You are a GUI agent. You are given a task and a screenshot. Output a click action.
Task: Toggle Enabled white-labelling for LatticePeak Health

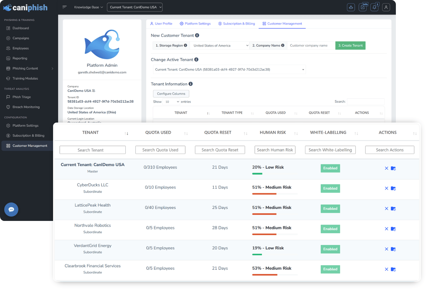click(x=330, y=209)
